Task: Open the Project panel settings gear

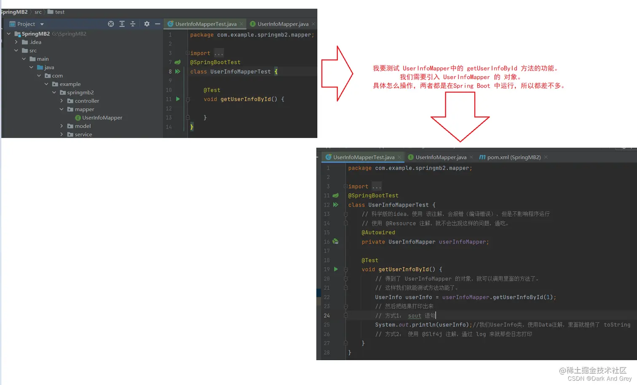Action: pos(147,24)
